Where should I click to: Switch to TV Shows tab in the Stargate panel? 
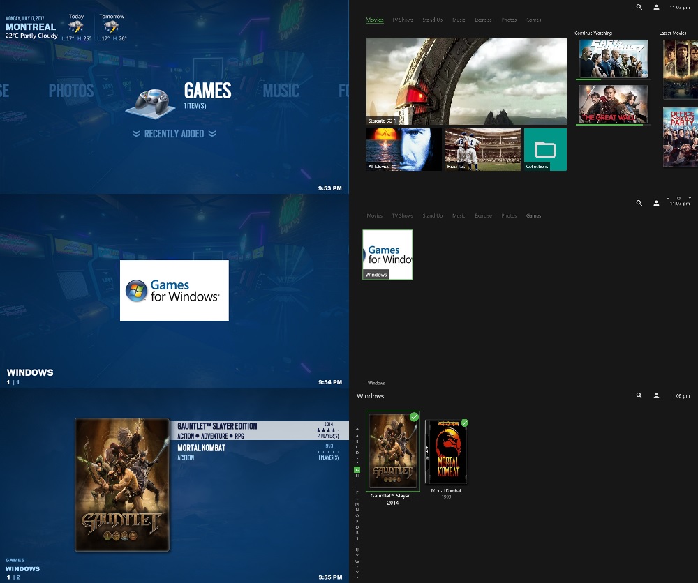click(403, 20)
